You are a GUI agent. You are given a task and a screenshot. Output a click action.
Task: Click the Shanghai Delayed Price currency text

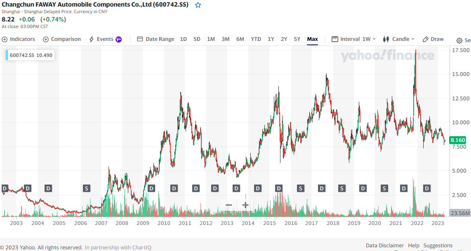pos(54,12)
